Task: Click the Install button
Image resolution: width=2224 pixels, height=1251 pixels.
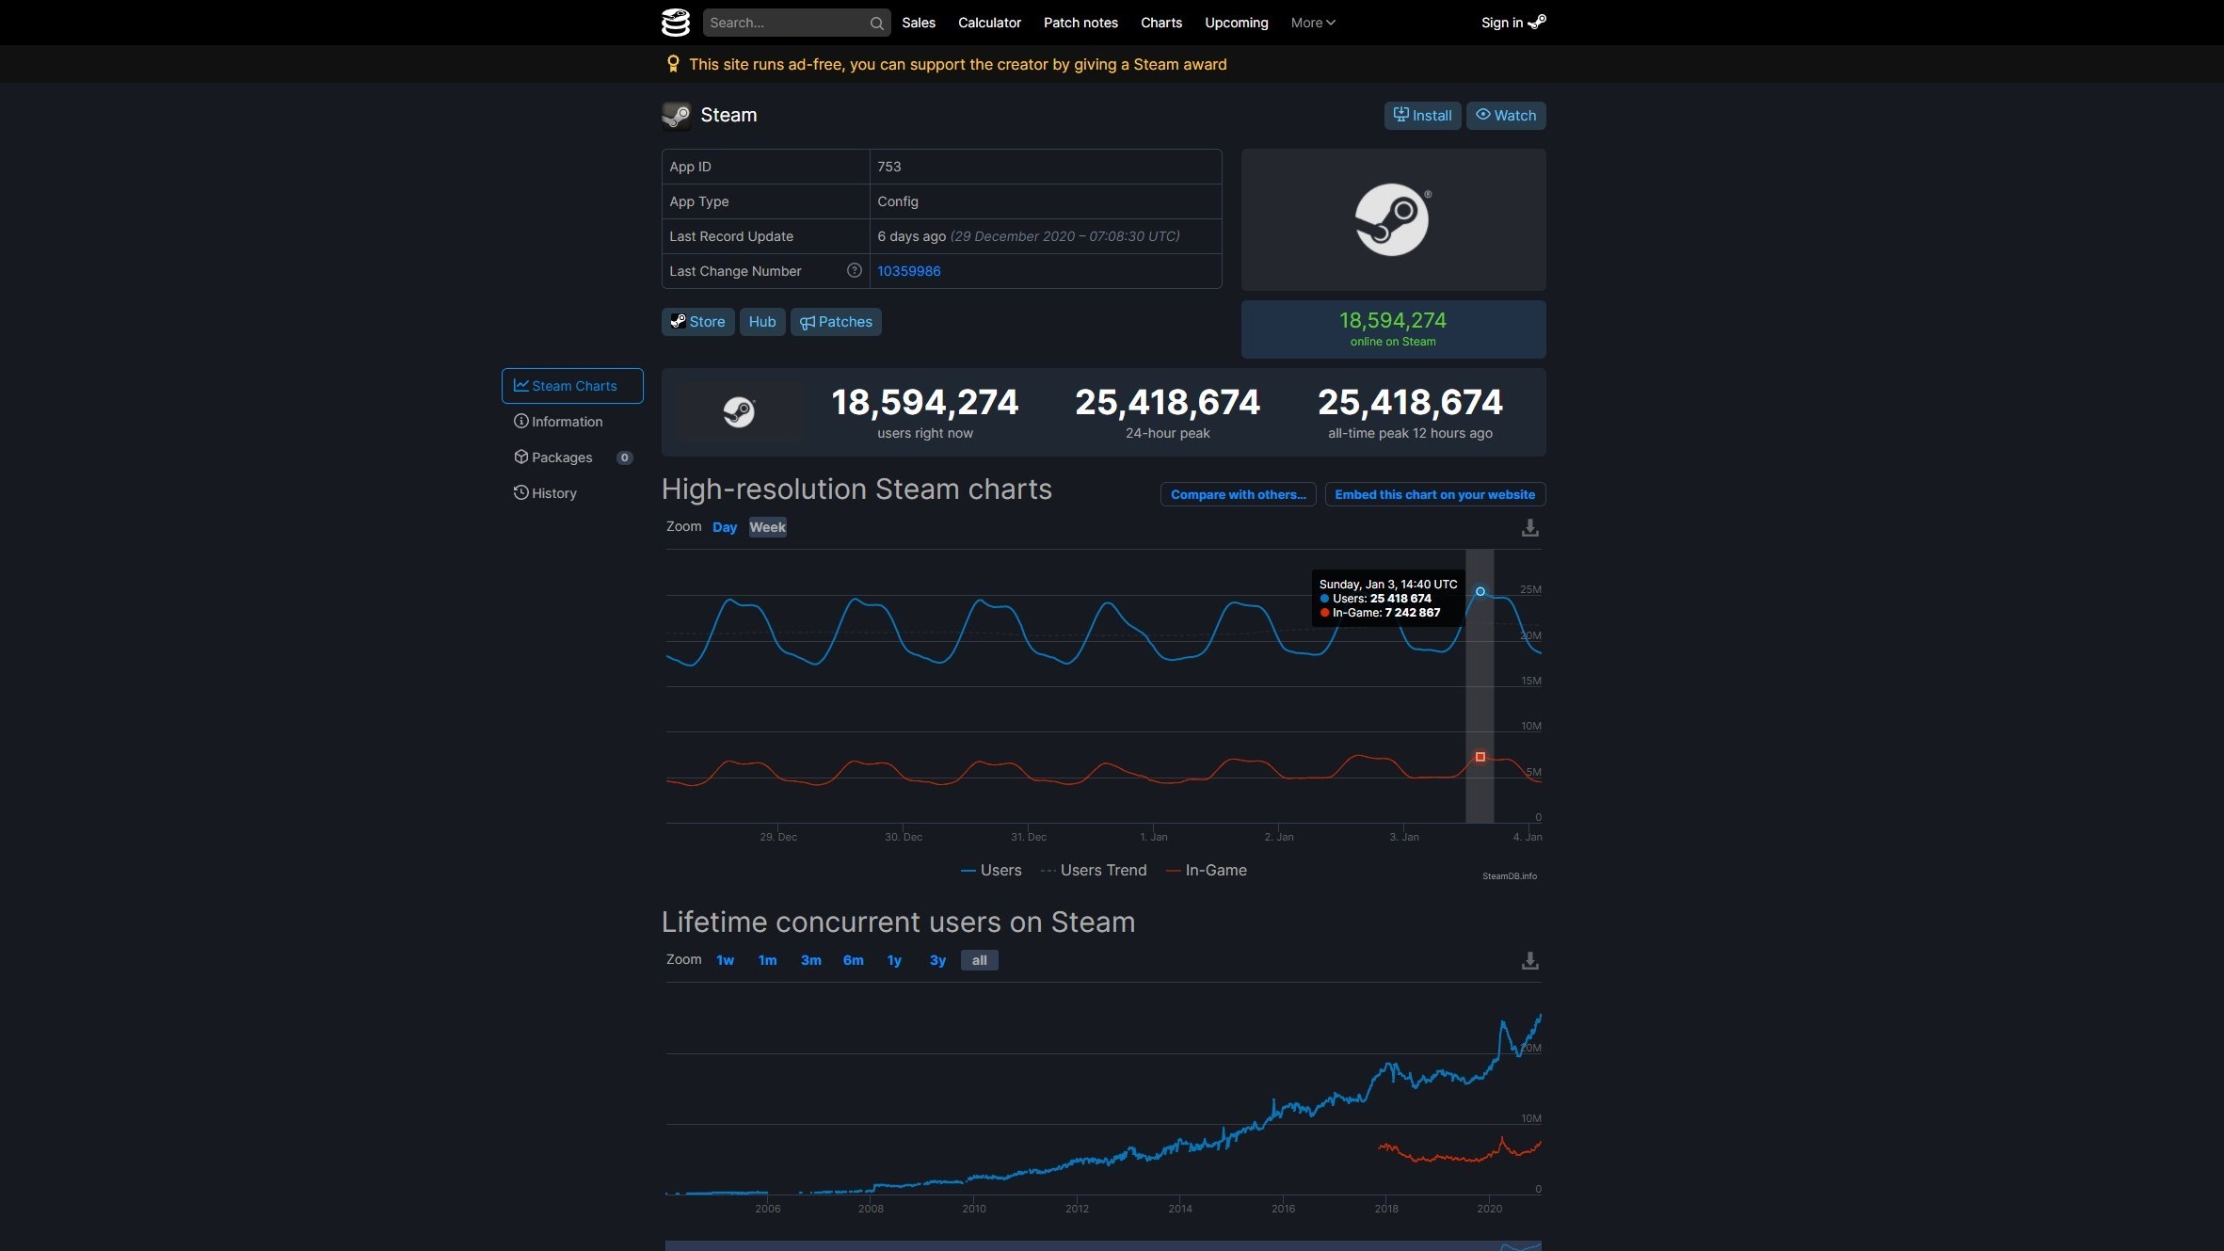Action: (x=1422, y=115)
